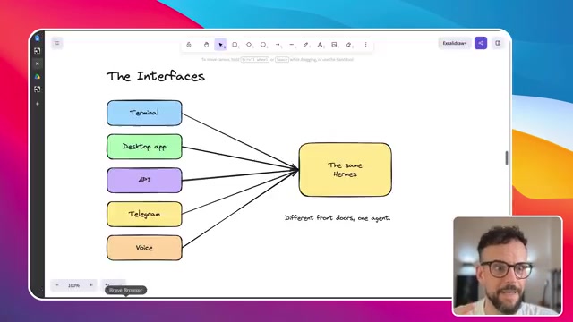Image resolution: width=573 pixels, height=322 pixels.
Task: Click the Terminal box
Action: 144,114
